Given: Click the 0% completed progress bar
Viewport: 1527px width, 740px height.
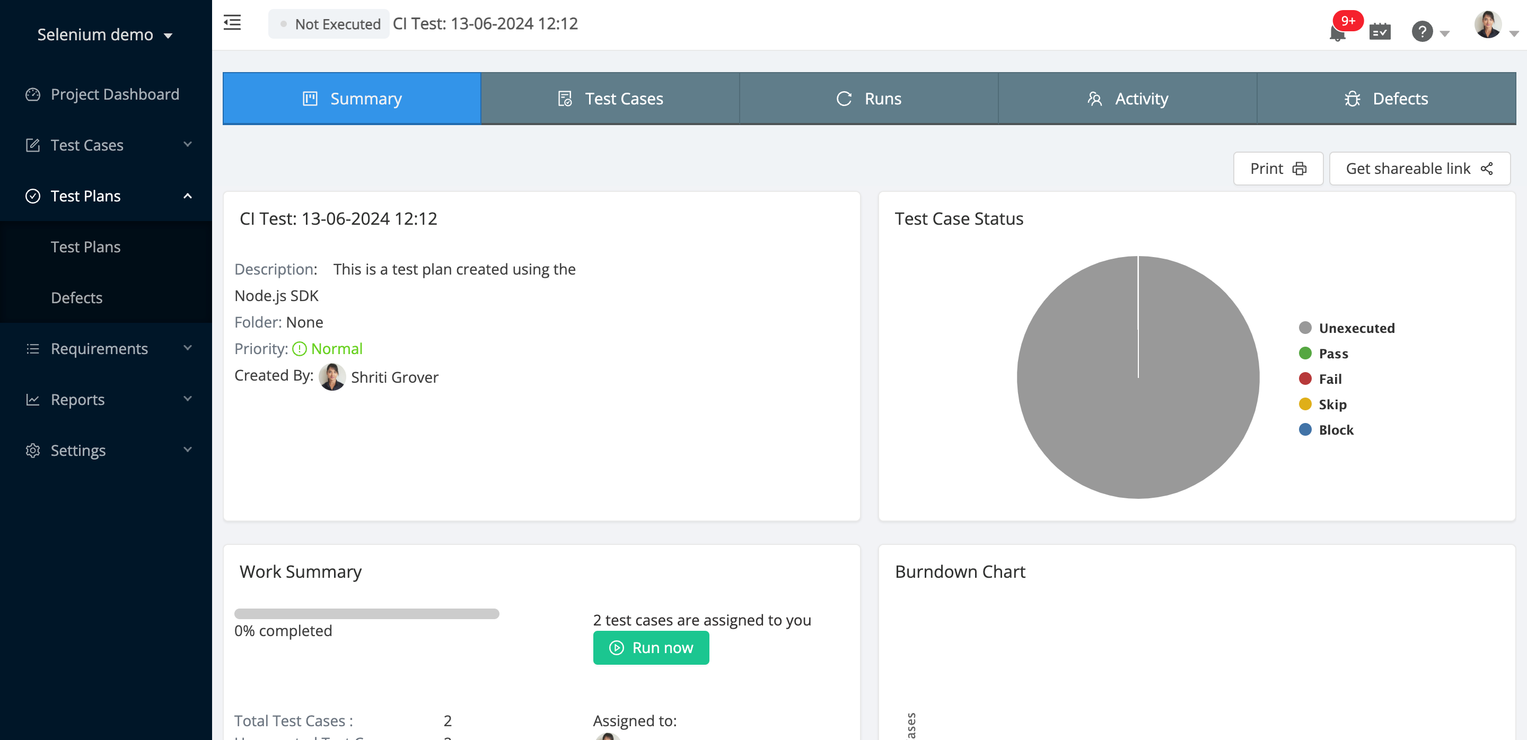Looking at the screenshot, I should [366, 614].
